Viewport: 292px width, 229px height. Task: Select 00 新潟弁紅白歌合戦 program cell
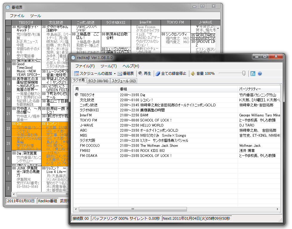[x=116, y=40]
